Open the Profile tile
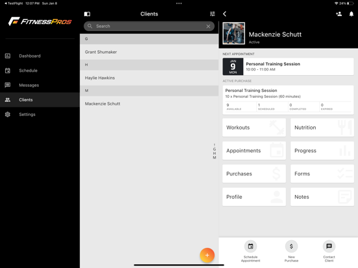The width and height of the screenshot is (358, 268). tap(254, 197)
